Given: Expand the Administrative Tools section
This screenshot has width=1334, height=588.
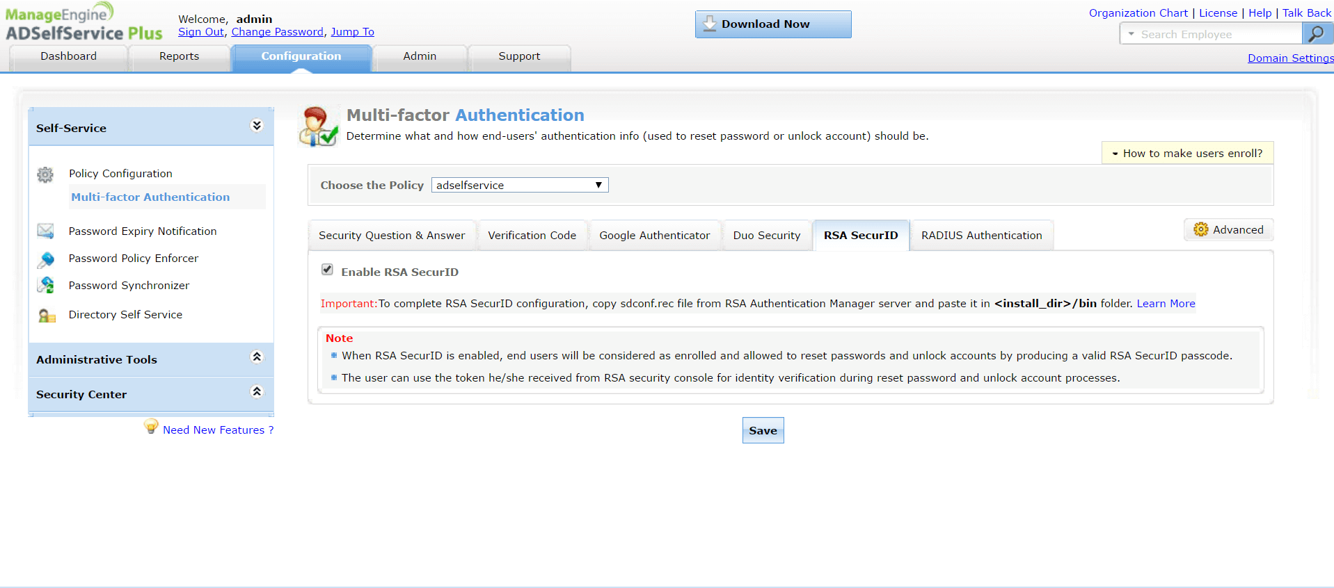Looking at the screenshot, I should [x=256, y=357].
